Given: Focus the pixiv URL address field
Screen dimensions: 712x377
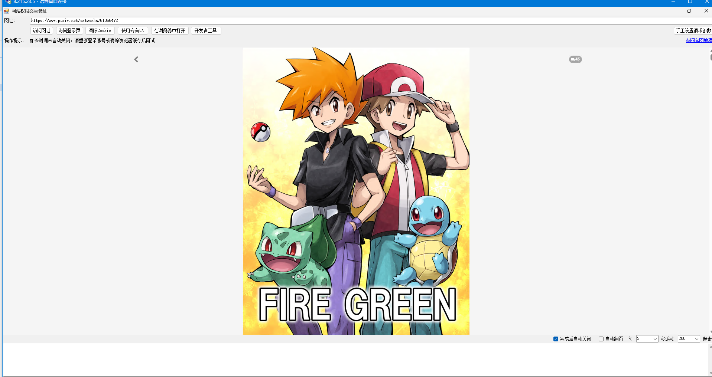Looking at the screenshot, I should pos(371,21).
